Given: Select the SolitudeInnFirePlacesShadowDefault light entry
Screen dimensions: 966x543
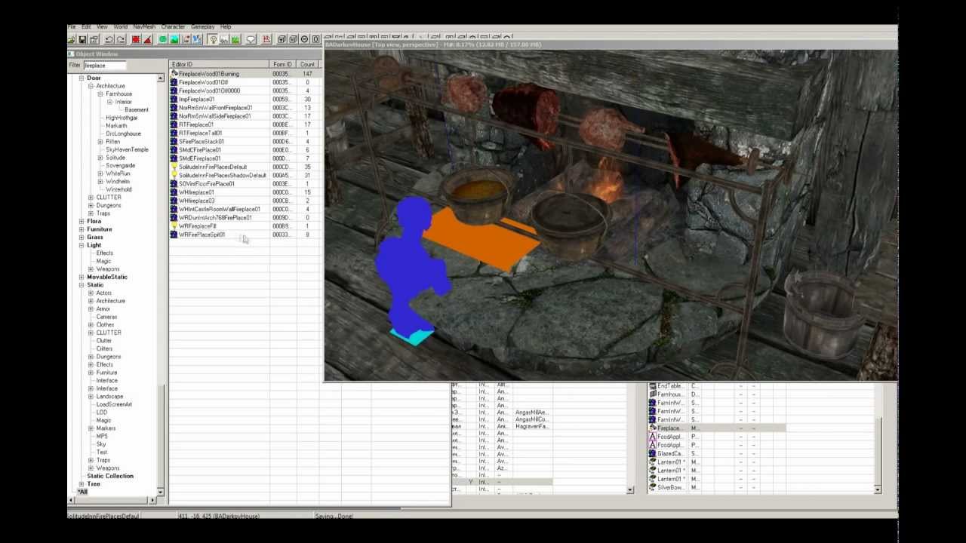Looking at the screenshot, I should point(245,175).
